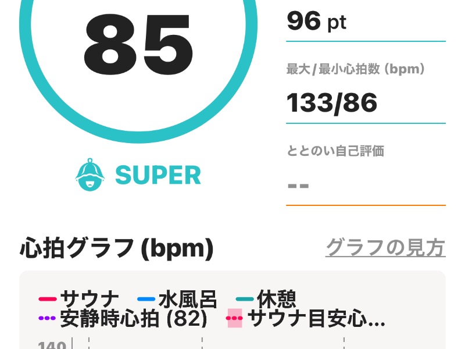
Task: Toggle the 休憩 teal legend line
Action: (x=245, y=299)
